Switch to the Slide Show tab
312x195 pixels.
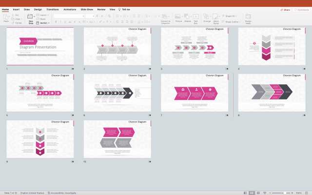pyautogui.click(x=87, y=9)
